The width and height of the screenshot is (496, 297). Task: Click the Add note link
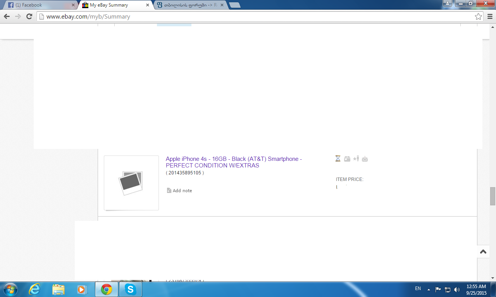(x=182, y=191)
